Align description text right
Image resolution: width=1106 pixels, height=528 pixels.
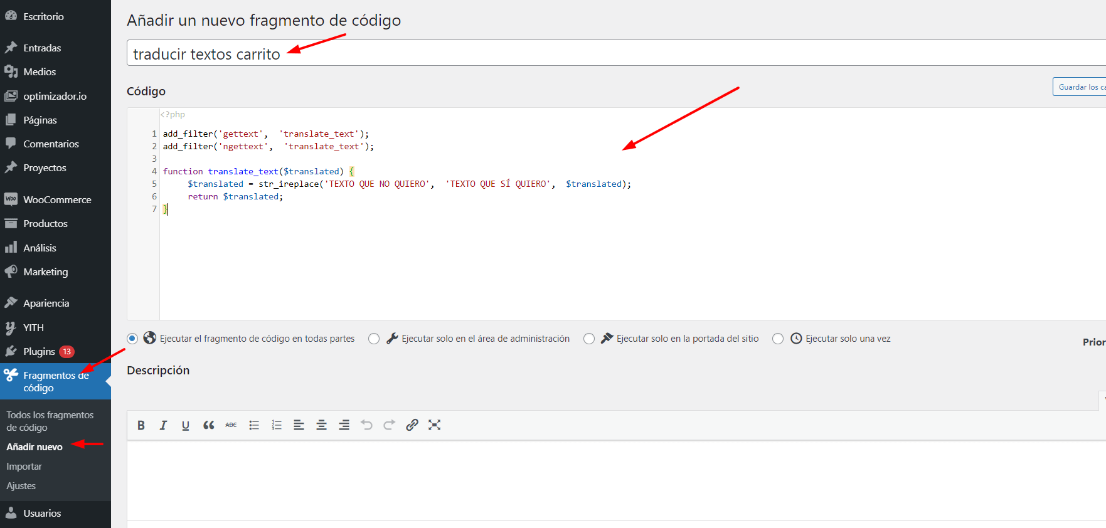tap(344, 425)
